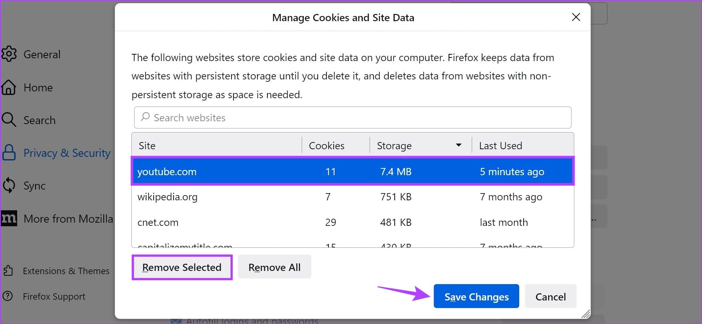Select the wikipedia.org row
The height and width of the screenshot is (324, 702).
coord(352,197)
